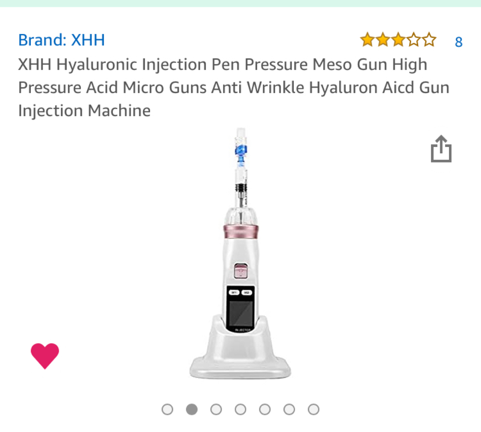The width and height of the screenshot is (481, 432).
Task: Click the third gold rating star
Action: [x=398, y=39]
